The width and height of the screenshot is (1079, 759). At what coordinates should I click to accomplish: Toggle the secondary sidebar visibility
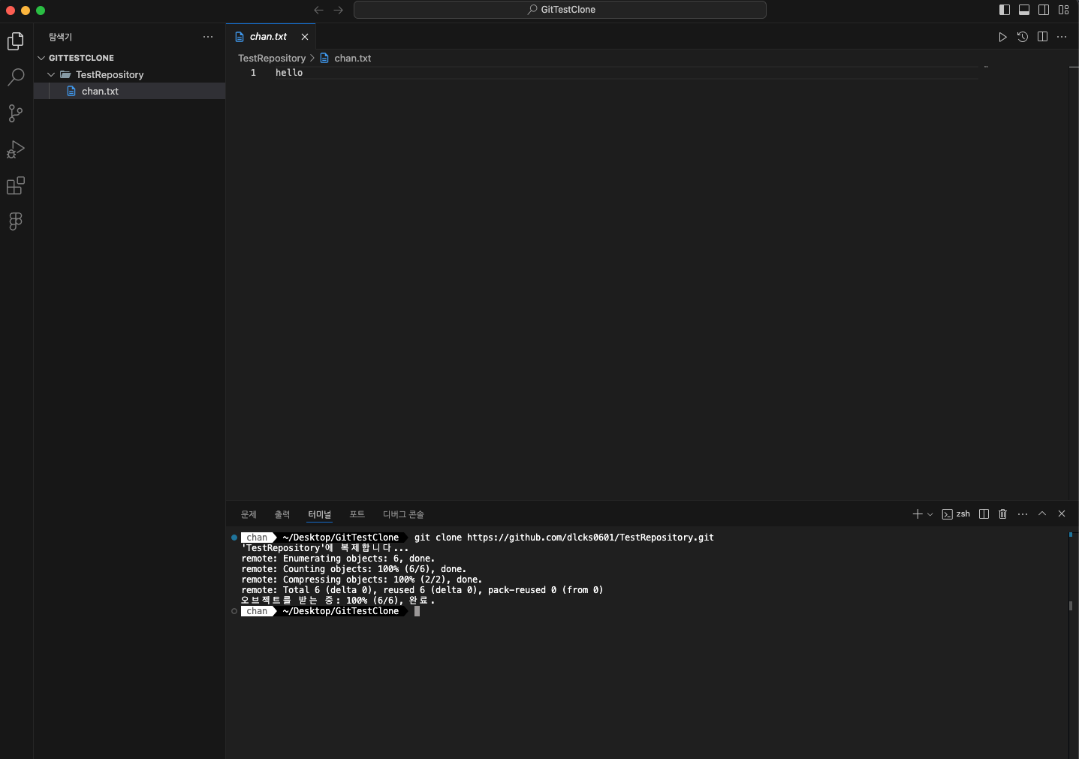(x=1044, y=10)
